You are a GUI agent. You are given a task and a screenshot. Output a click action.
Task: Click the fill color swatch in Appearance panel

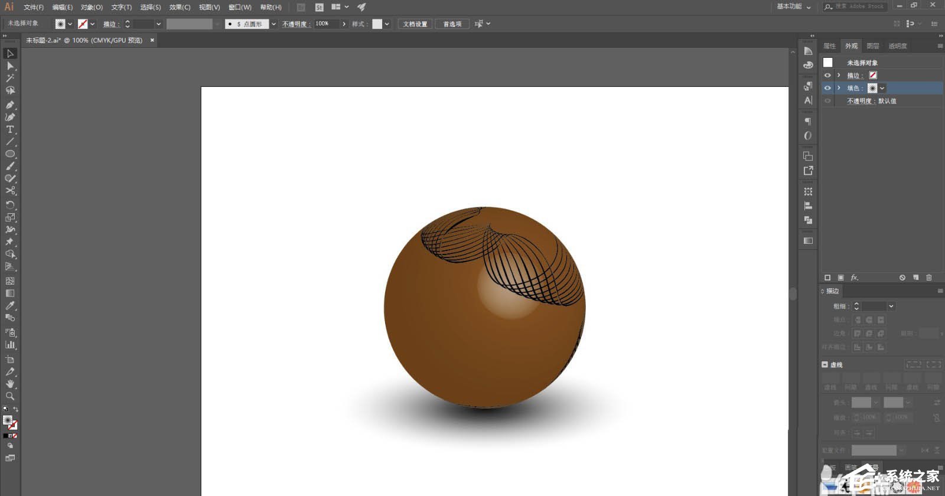click(x=872, y=88)
